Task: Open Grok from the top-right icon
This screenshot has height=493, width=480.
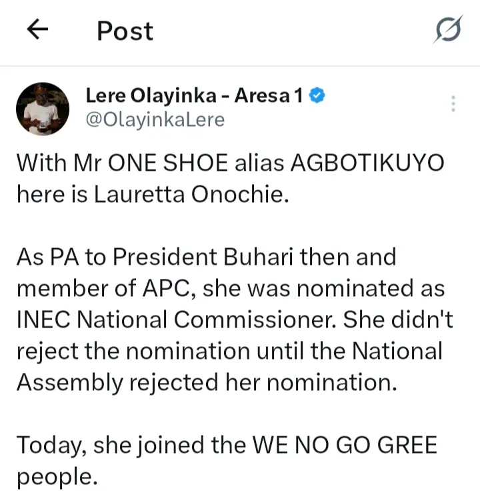Action: click(447, 31)
